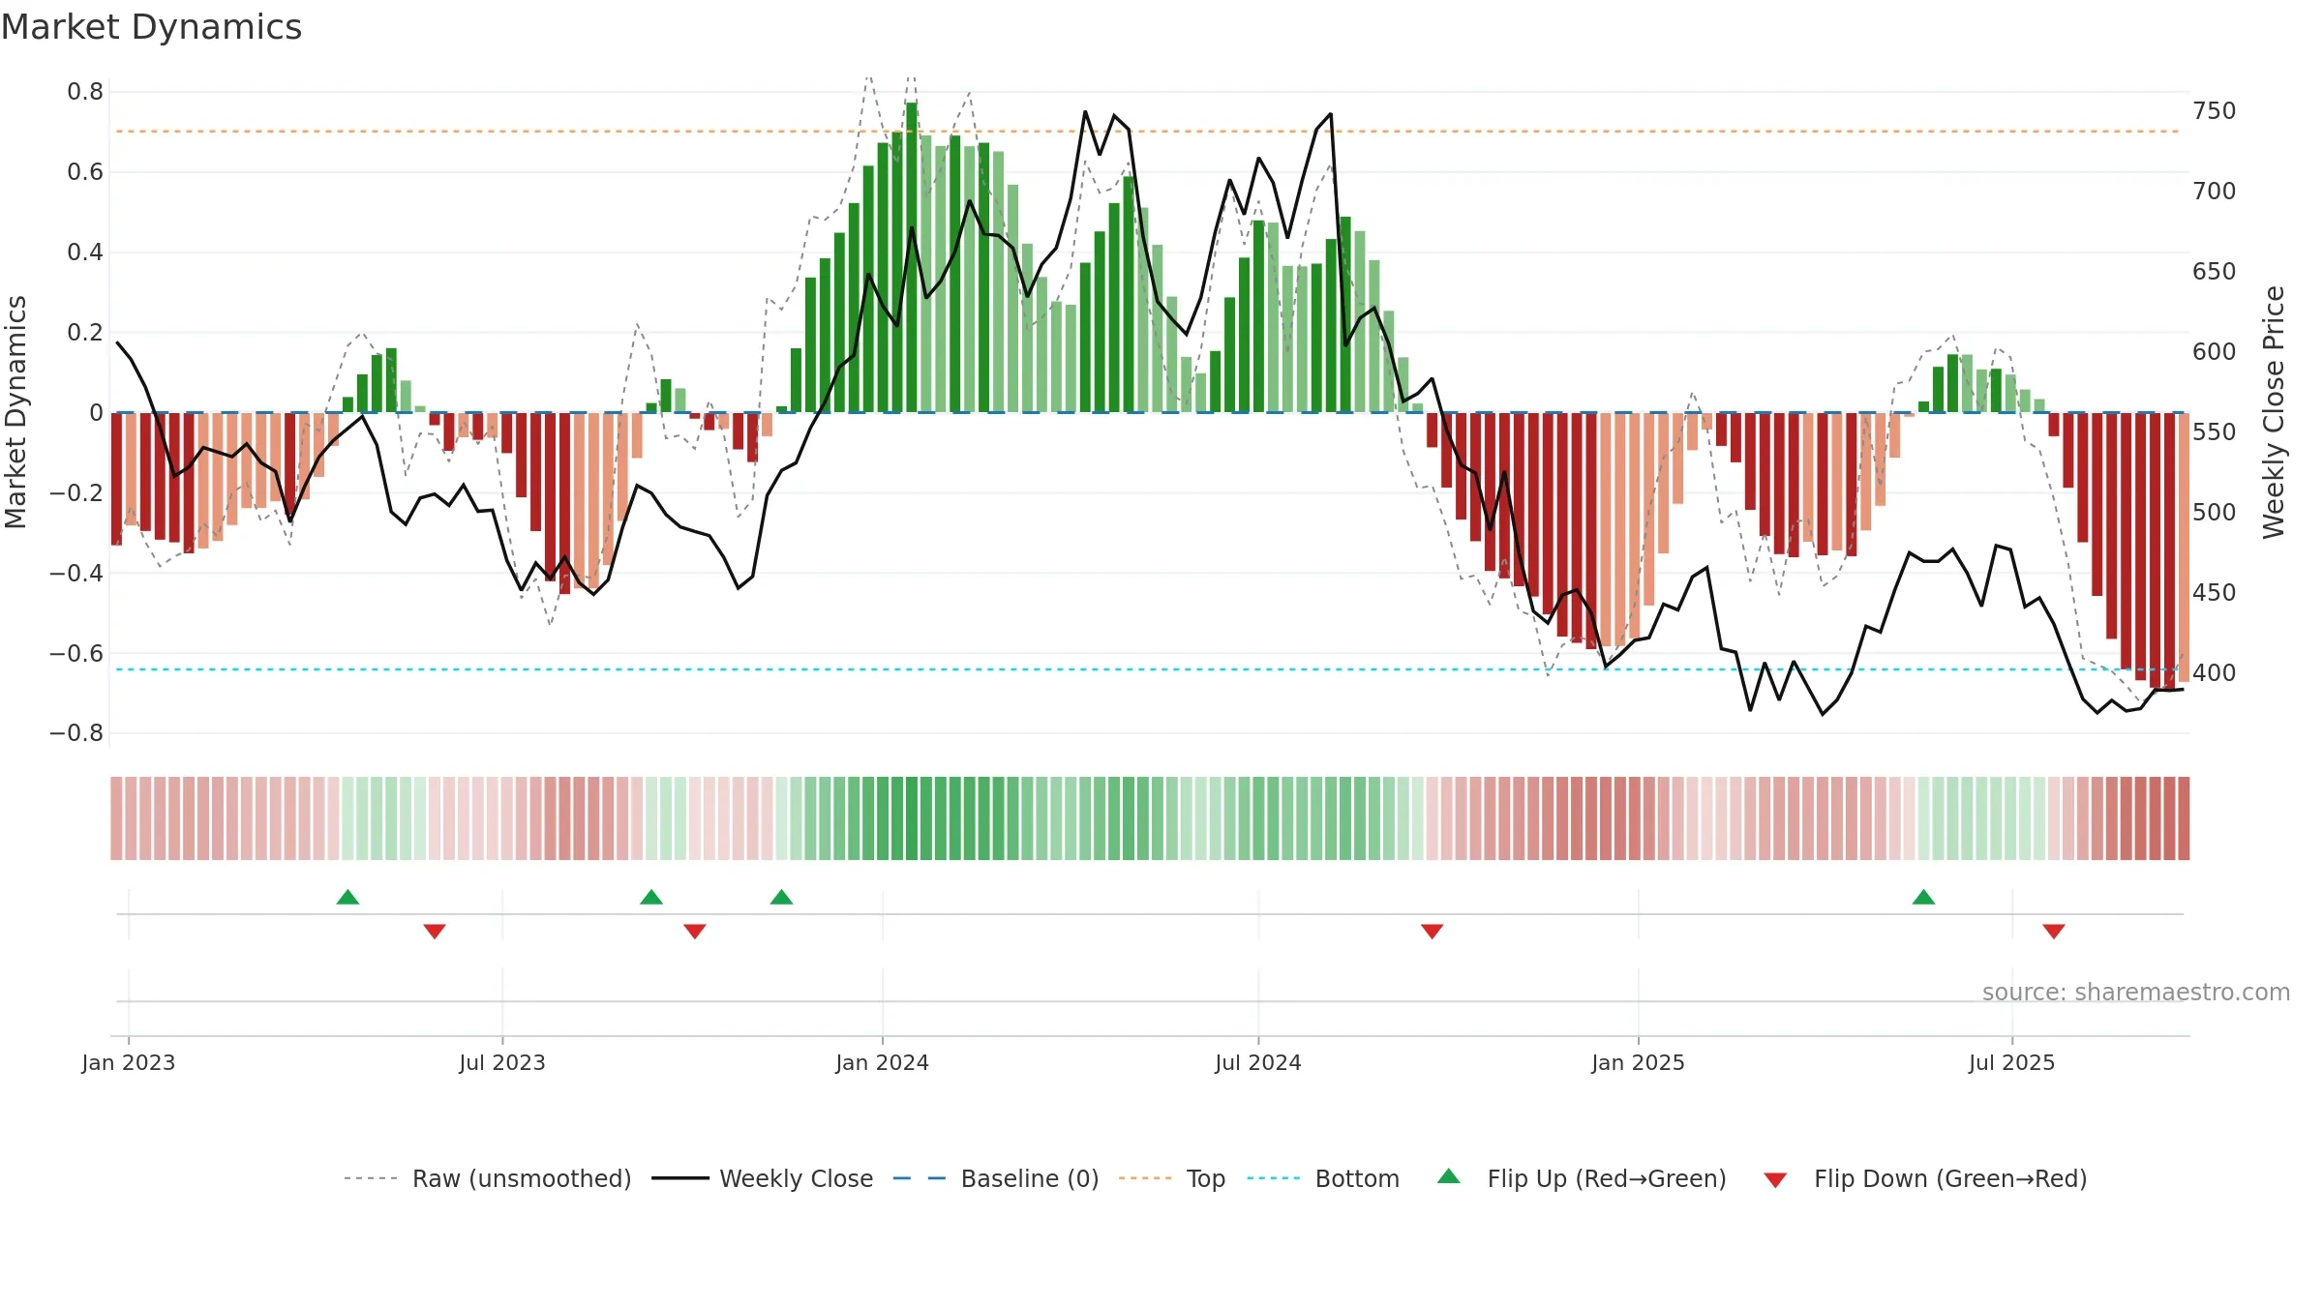Image resolution: width=2323 pixels, height=1306 pixels.
Task: Click the 750 price tick label
Action: 2215,111
